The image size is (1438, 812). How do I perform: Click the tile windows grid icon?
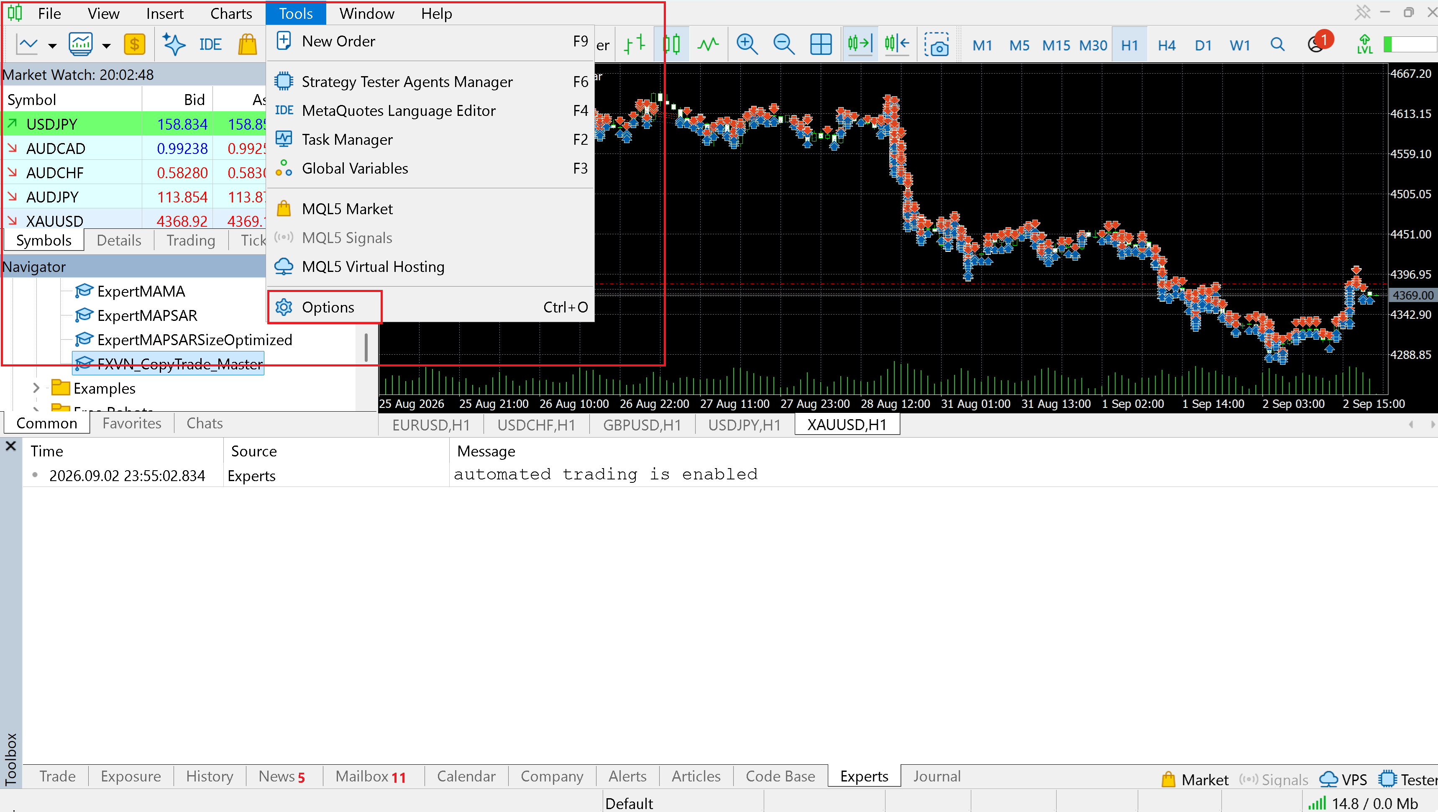tap(821, 44)
